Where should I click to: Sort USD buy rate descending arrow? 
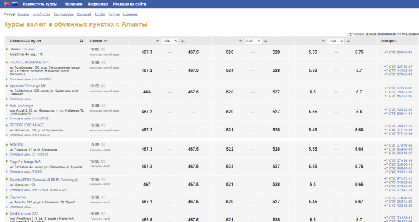[x=157, y=41]
